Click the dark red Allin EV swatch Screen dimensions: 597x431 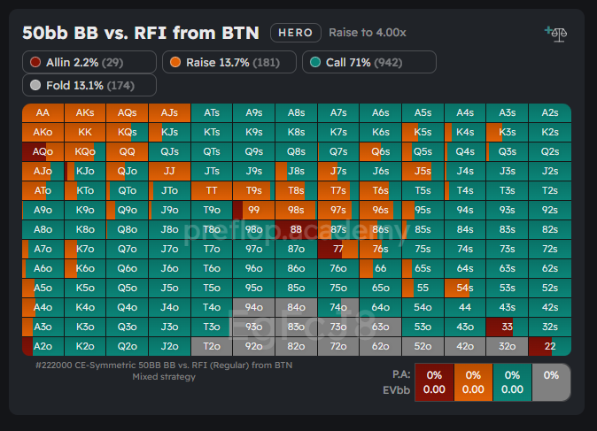[x=434, y=381]
